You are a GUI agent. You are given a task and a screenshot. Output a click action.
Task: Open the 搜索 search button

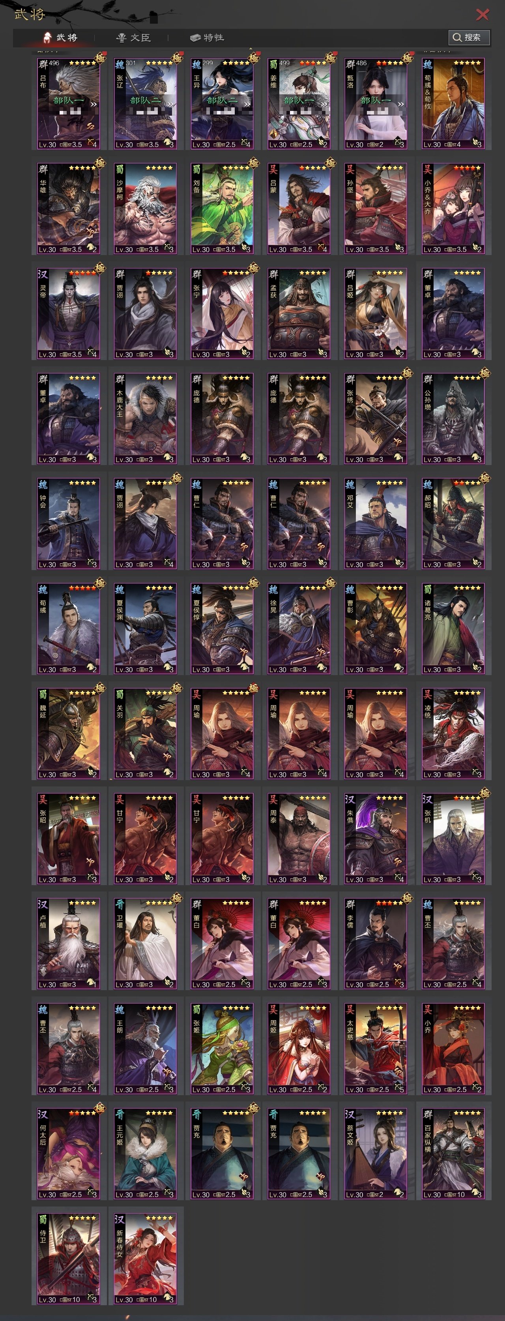click(x=469, y=38)
